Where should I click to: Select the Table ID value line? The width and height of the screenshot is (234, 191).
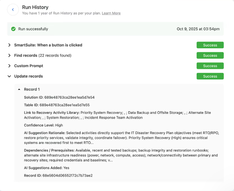pyautogui.click(x=57, y=105)
